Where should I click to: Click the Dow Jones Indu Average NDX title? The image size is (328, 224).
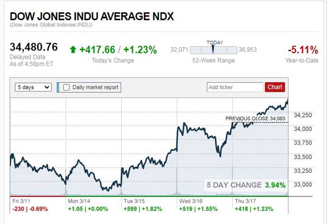[92, 17]
